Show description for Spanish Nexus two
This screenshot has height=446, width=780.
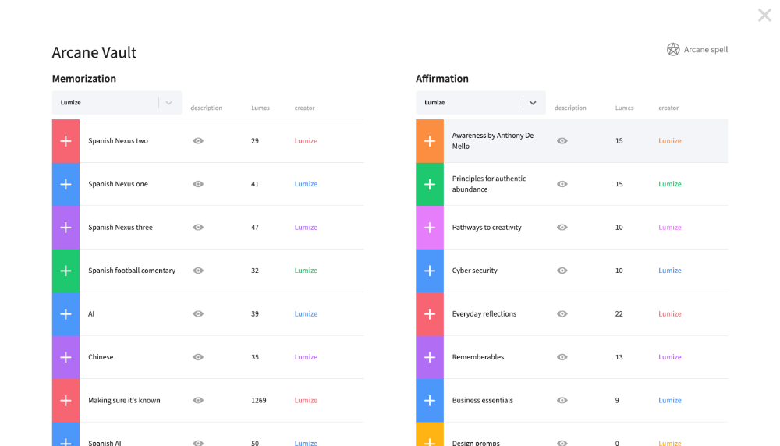point(198,140)
